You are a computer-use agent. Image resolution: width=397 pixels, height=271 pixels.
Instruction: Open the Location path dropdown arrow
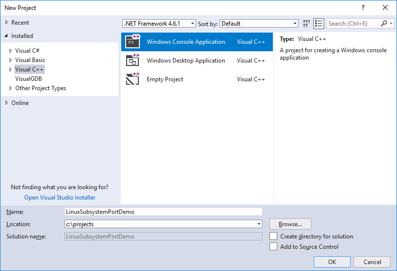click(259, 224)
